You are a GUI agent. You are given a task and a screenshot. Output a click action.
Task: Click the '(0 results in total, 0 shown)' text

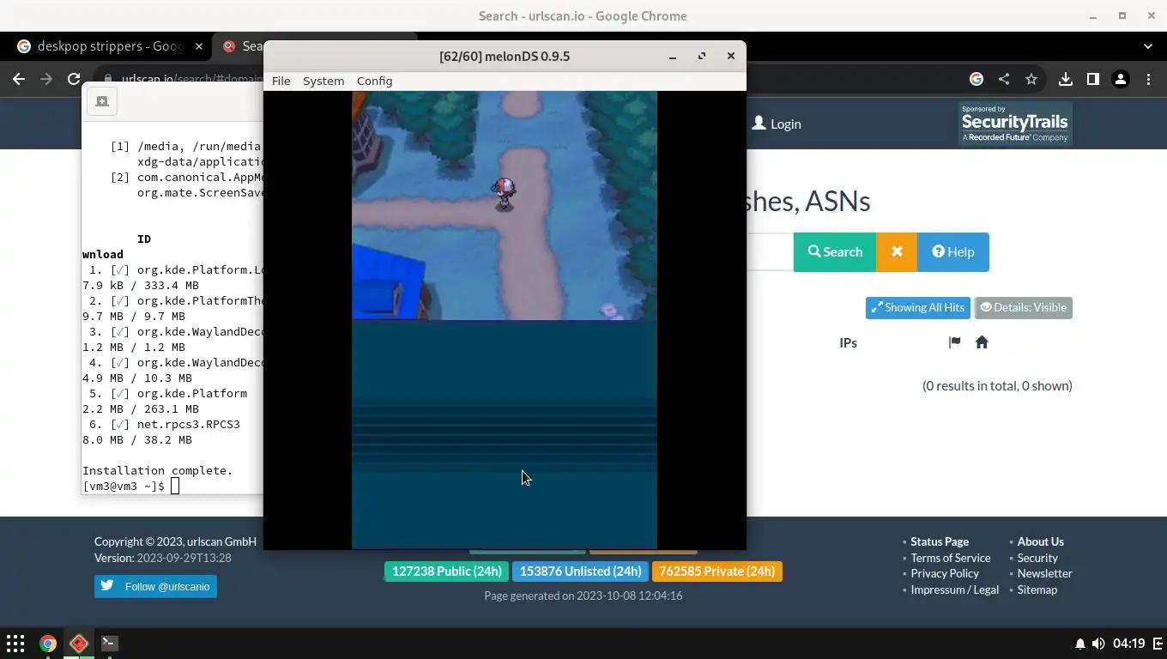coord(997,385)
